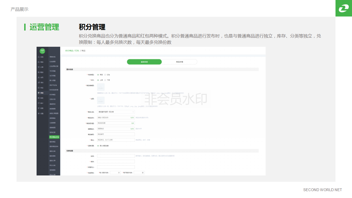Open 拼手气红包 in the submenu

[x=53, y=85]
